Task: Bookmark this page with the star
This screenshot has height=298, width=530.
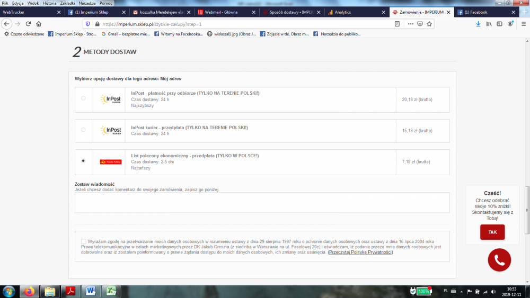Action: click(429, 24)
